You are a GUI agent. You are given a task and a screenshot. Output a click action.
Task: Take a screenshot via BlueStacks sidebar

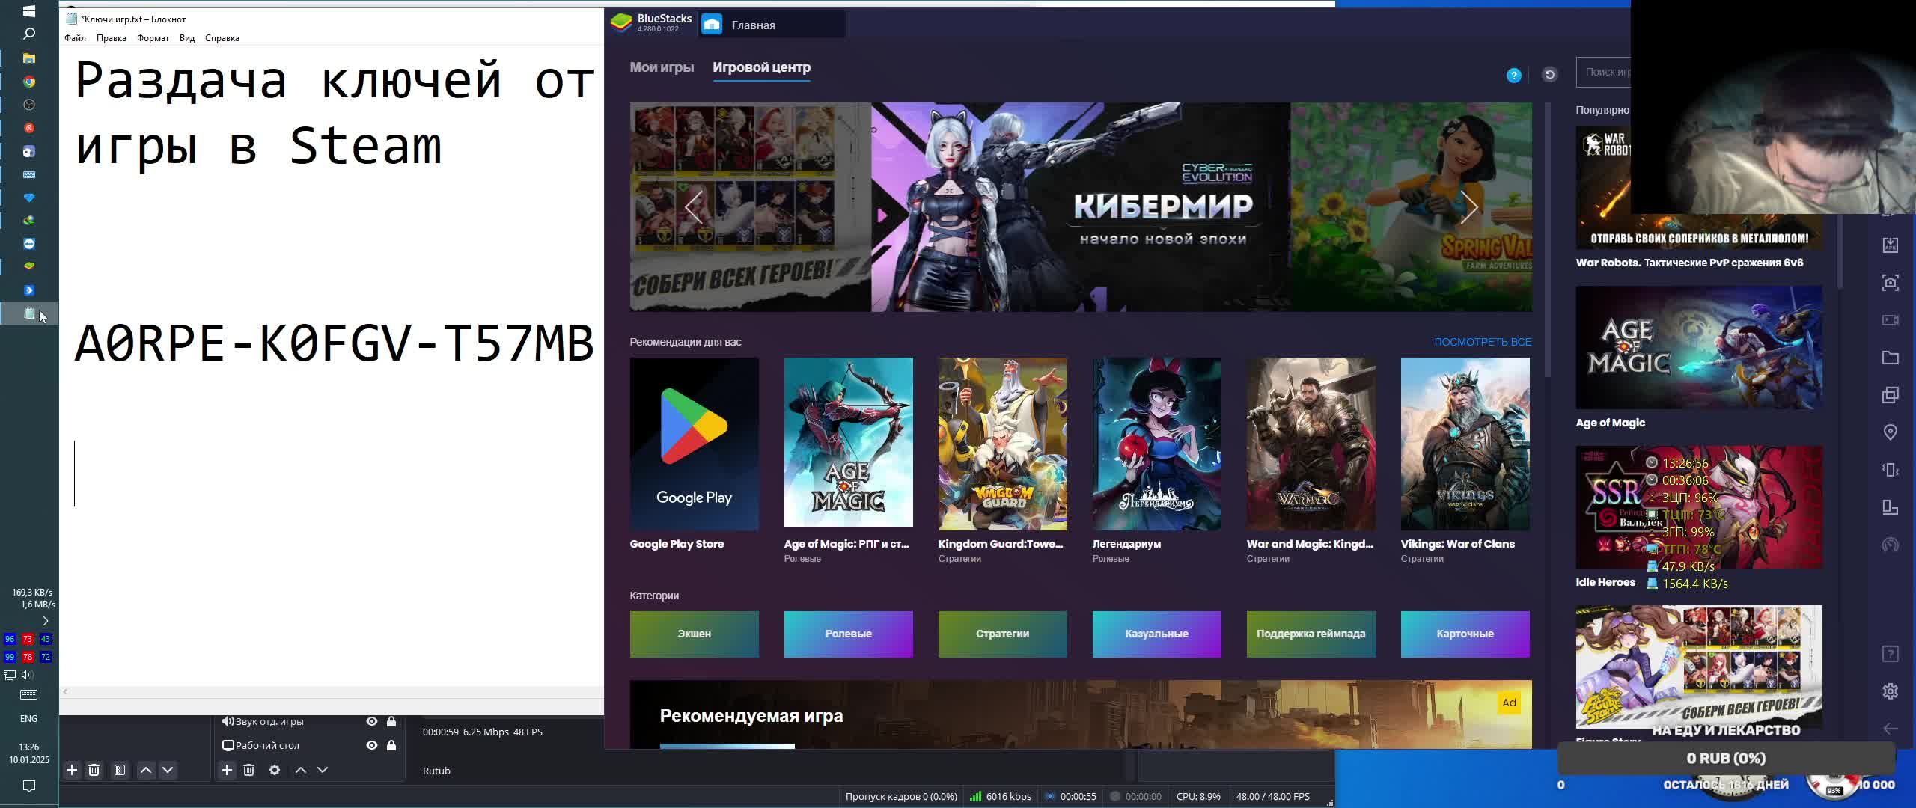point(1890,283)
